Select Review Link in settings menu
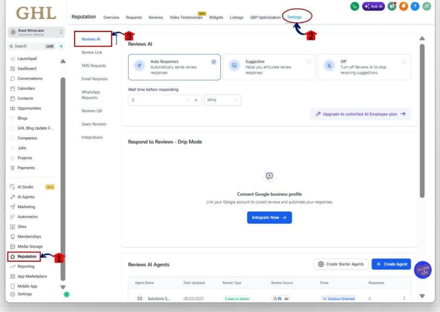The width and height of the screenshot is (440, 312). click(x=92, y=53)
